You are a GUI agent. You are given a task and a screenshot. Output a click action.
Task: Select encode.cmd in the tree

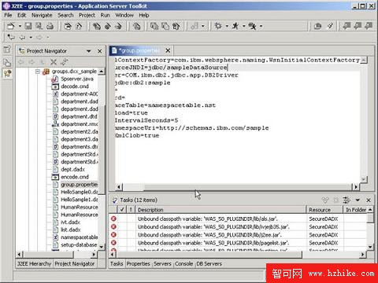[75, 177]
